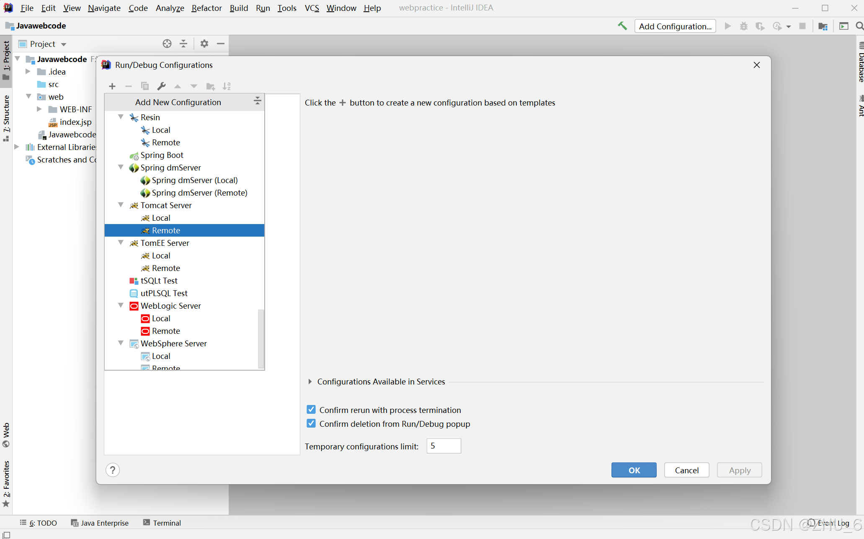
Task: Collapse the Resin tree node
Action: [121, 117]
